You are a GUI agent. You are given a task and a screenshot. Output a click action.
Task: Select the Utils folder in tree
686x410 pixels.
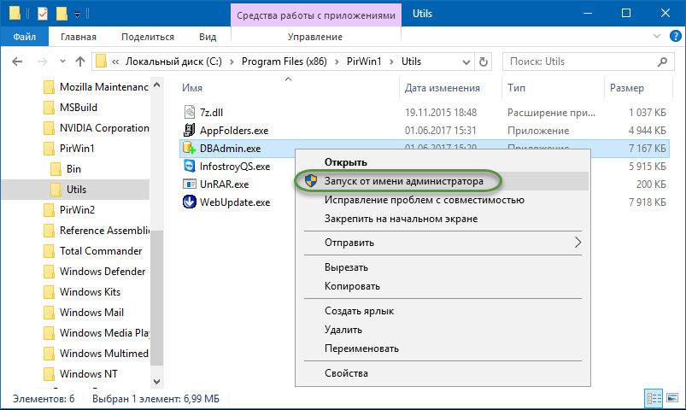76,190
